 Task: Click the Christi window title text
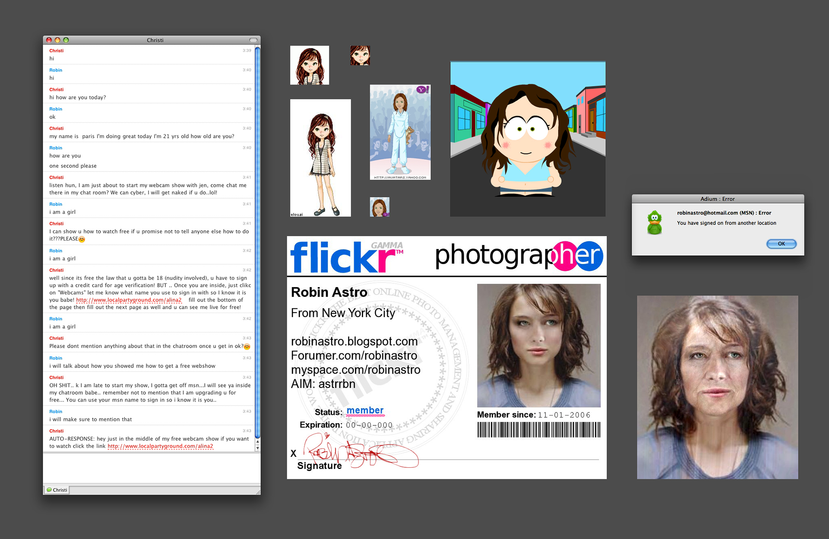click(155, 40)
